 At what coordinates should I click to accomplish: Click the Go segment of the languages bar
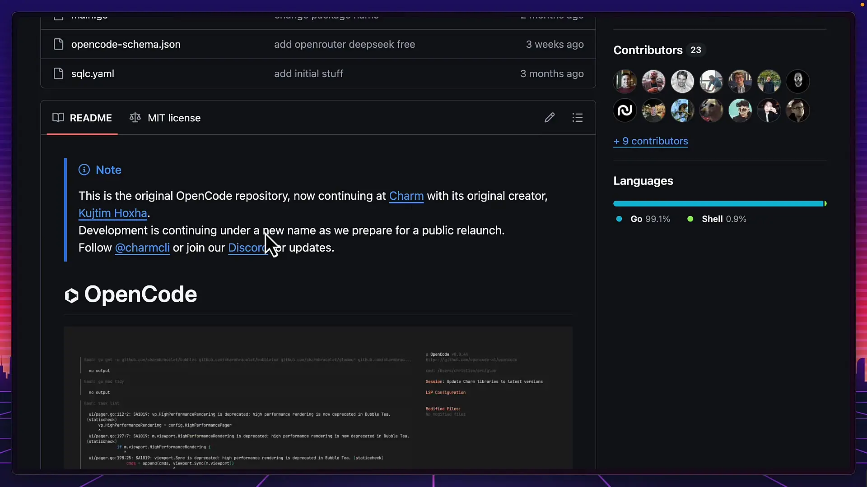(x=718, y=204)
